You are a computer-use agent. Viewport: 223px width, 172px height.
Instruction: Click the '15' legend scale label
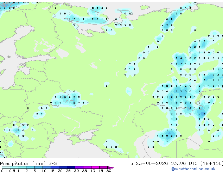point(52,171)
